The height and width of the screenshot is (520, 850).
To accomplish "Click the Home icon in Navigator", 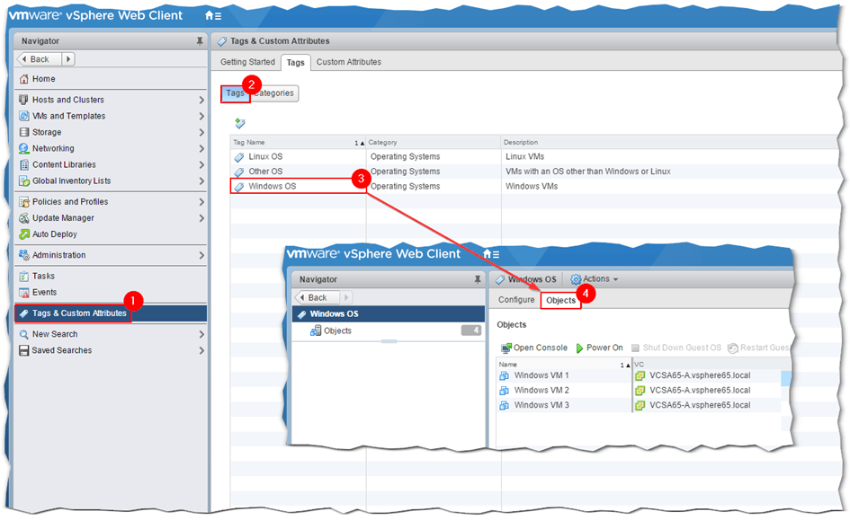I will [x=24, y=79].
